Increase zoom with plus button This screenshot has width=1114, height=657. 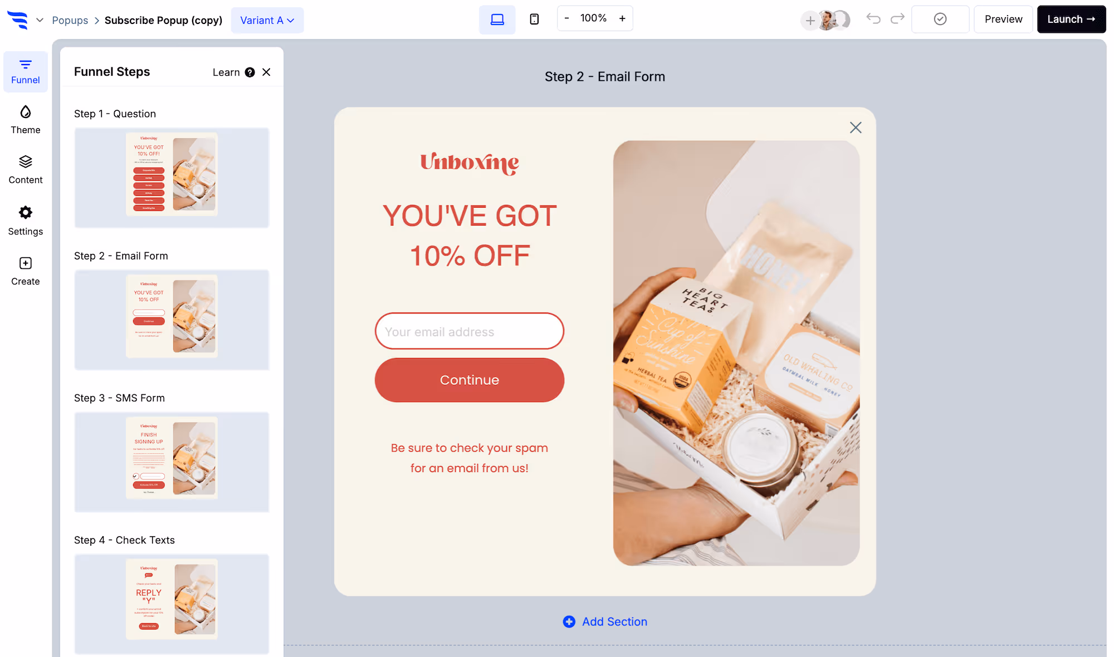pos(622,18)
